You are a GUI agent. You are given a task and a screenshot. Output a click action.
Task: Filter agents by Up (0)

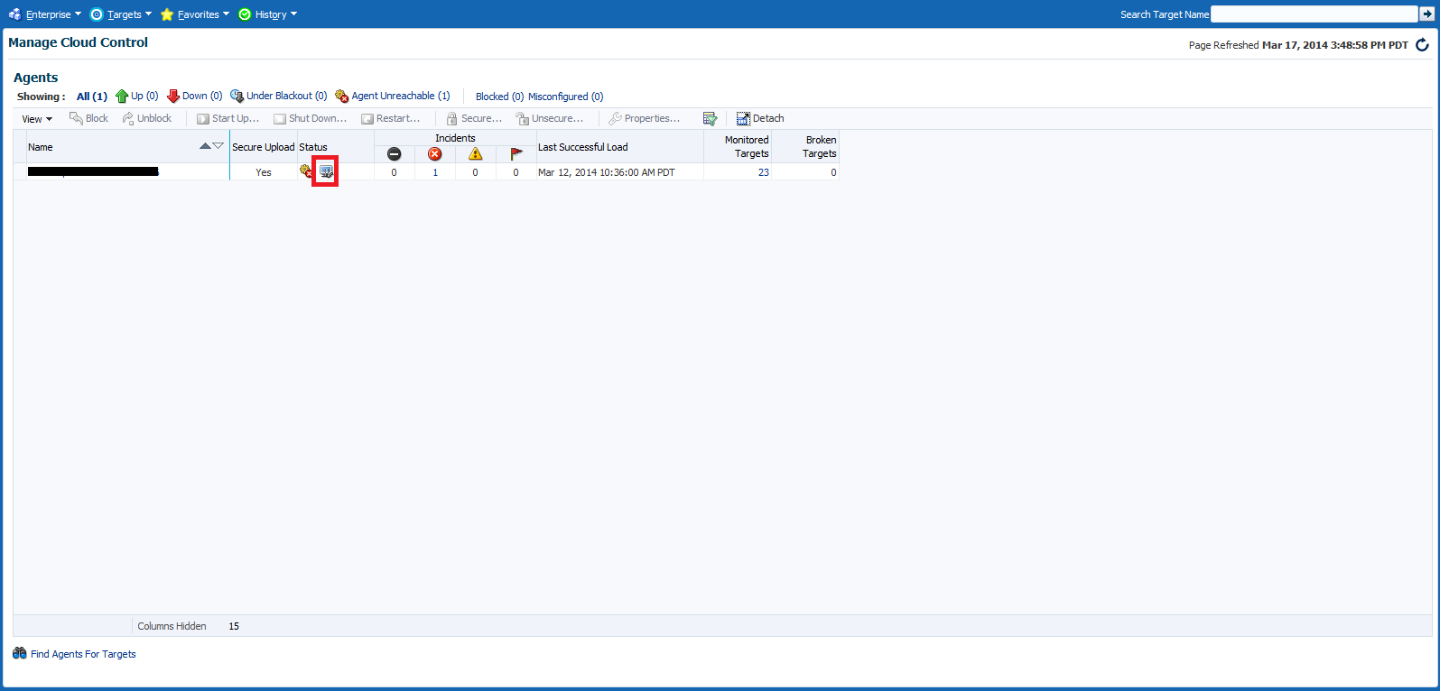pos(137,96)
